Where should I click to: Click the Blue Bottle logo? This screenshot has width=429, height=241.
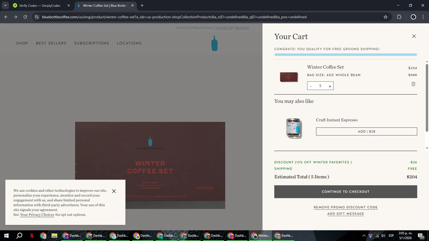(214, 43)
